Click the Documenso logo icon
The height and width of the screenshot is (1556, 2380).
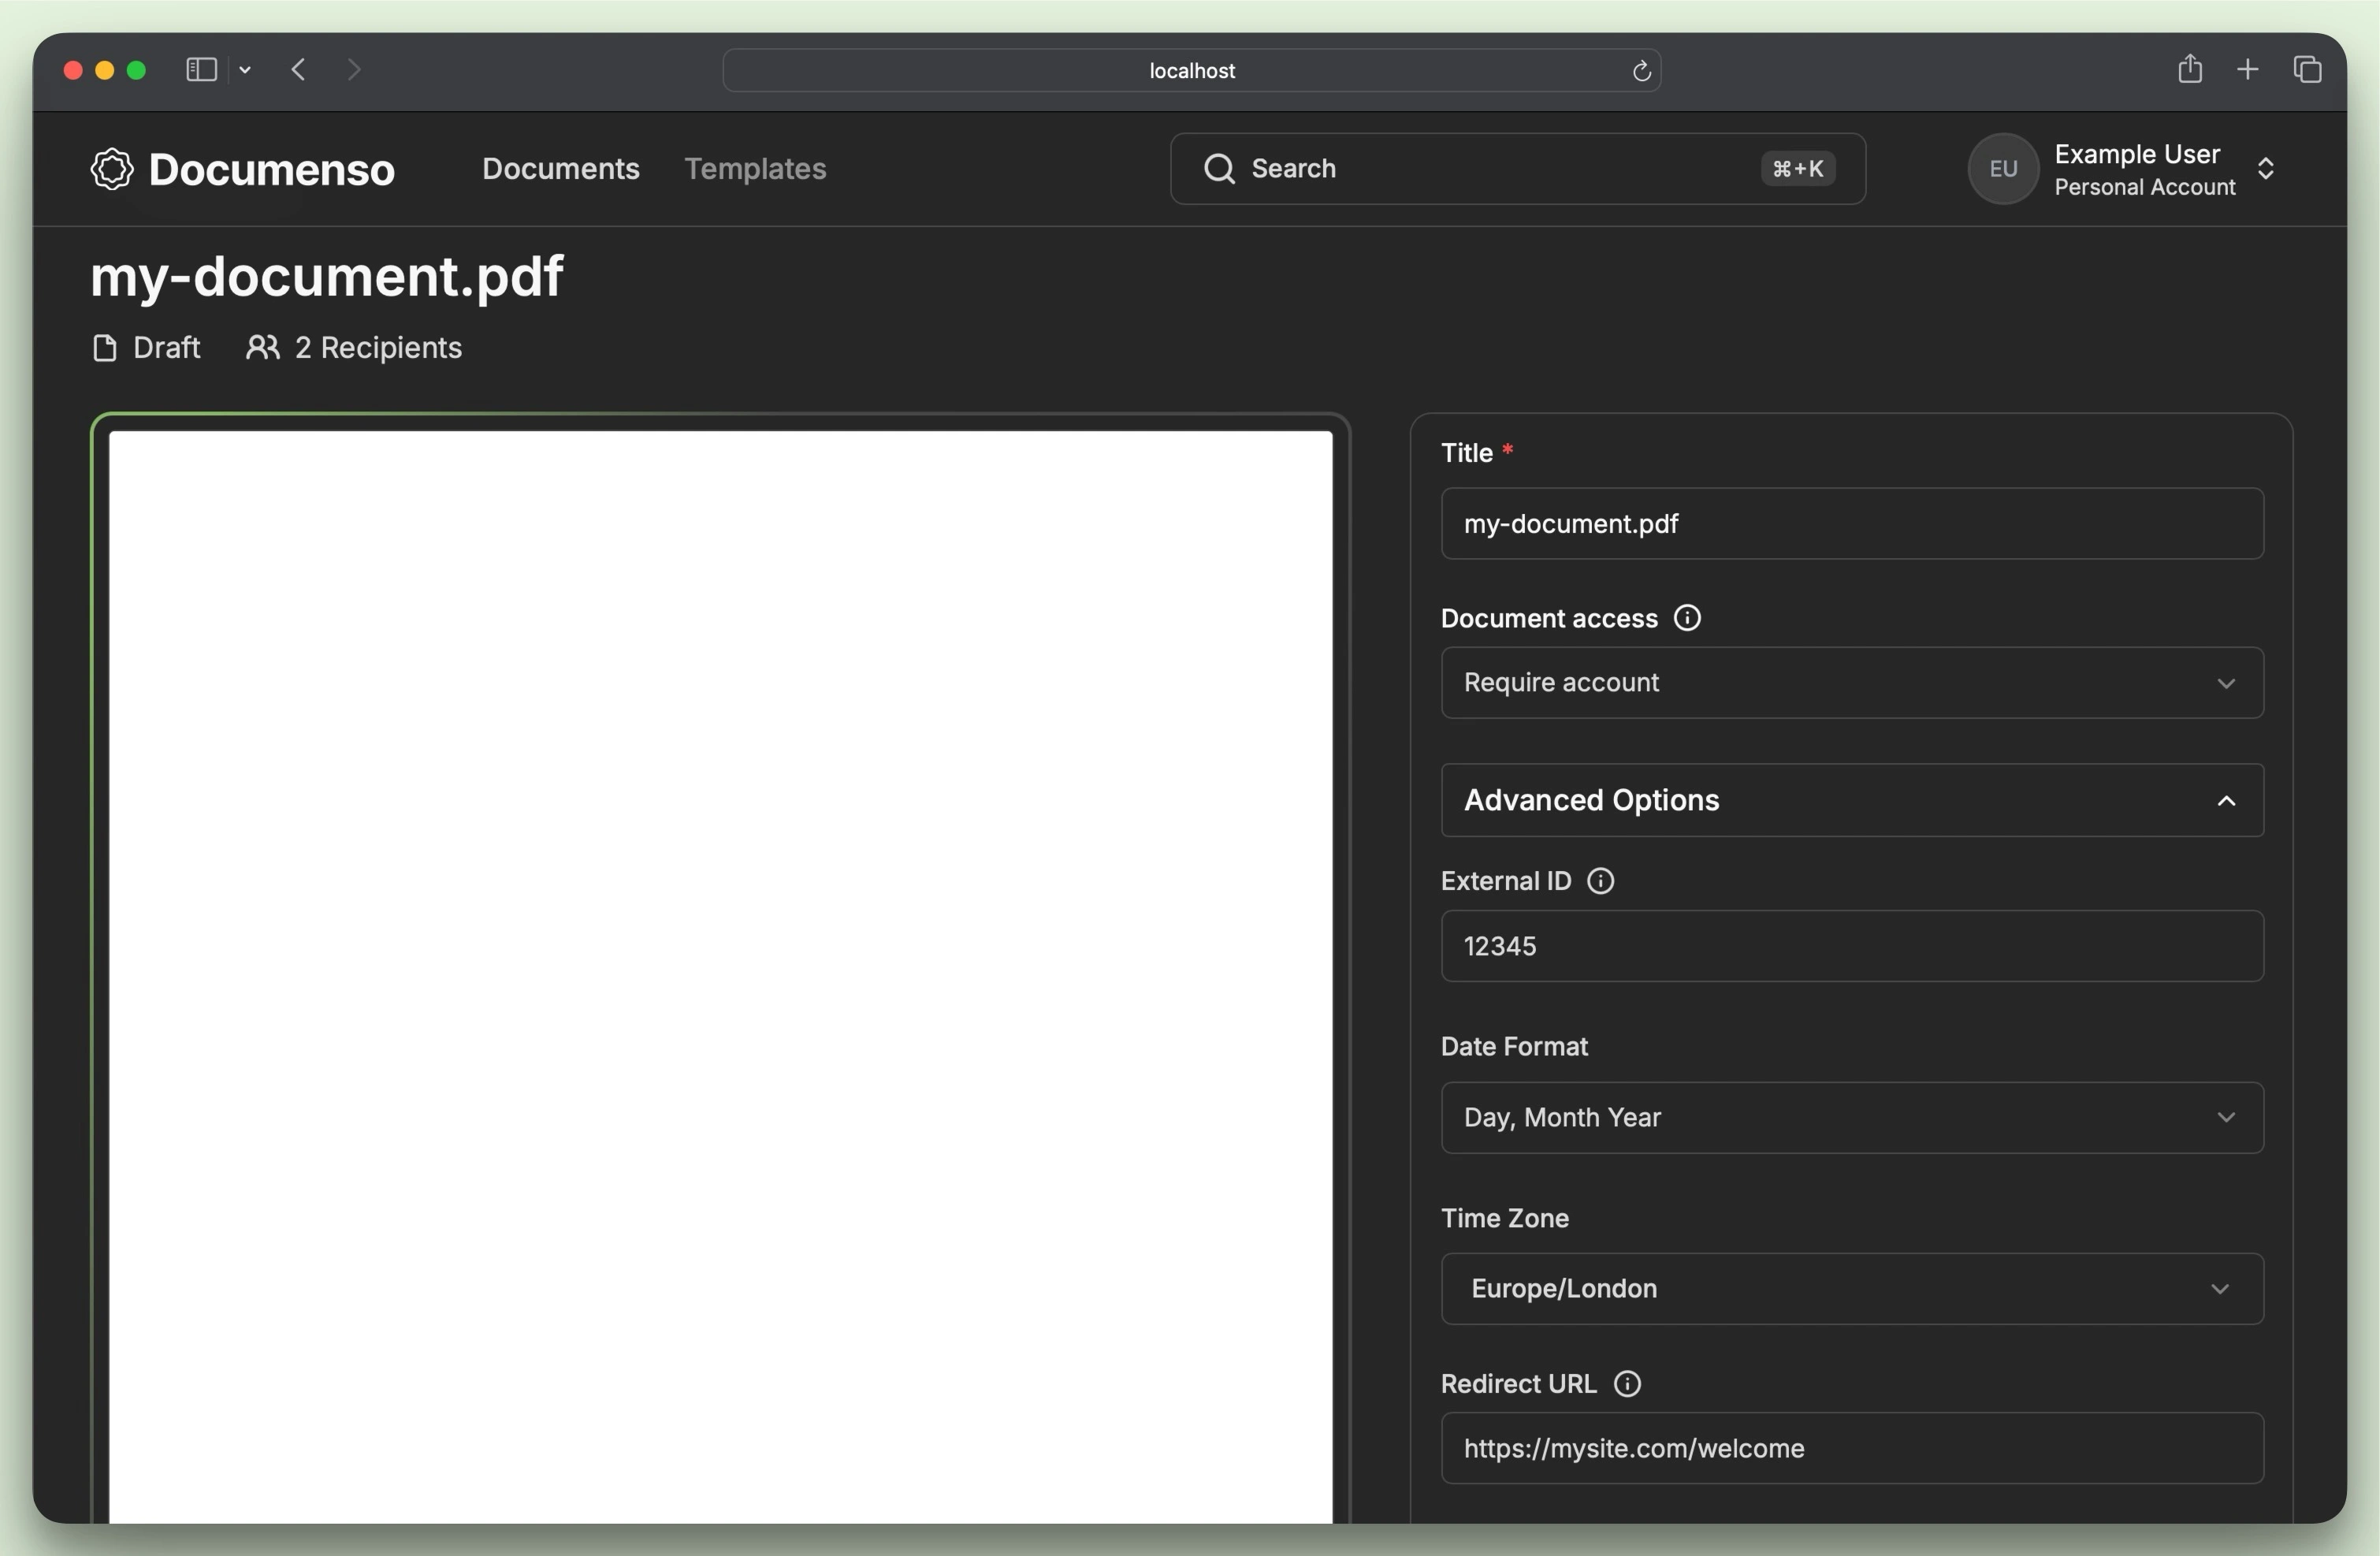point(112,169)
